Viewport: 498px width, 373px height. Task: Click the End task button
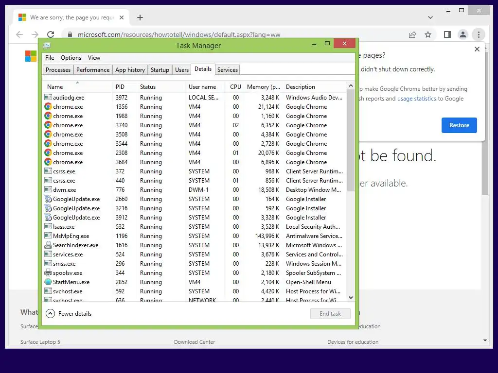[x=330, y=314]
